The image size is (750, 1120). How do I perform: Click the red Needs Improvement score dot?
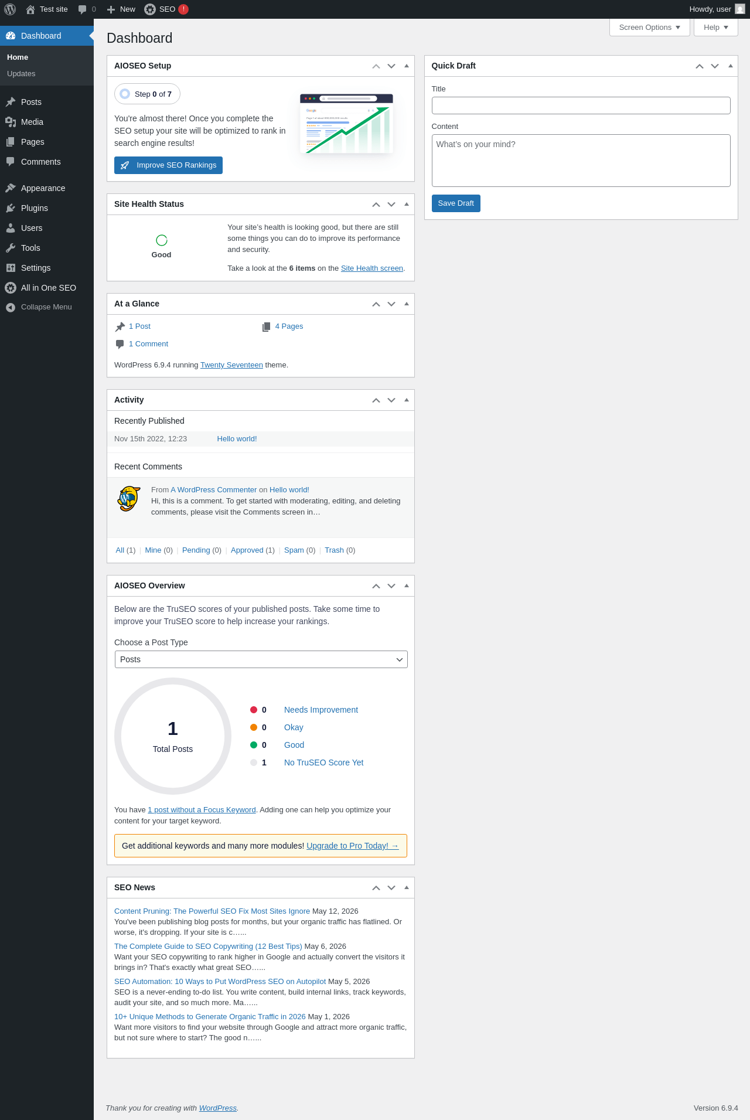pyautogui.click(x=254, y=710)
